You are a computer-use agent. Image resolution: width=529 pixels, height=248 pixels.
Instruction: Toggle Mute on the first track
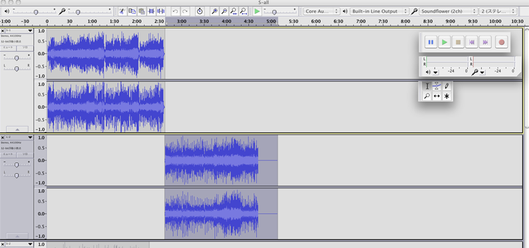point(9,48)
